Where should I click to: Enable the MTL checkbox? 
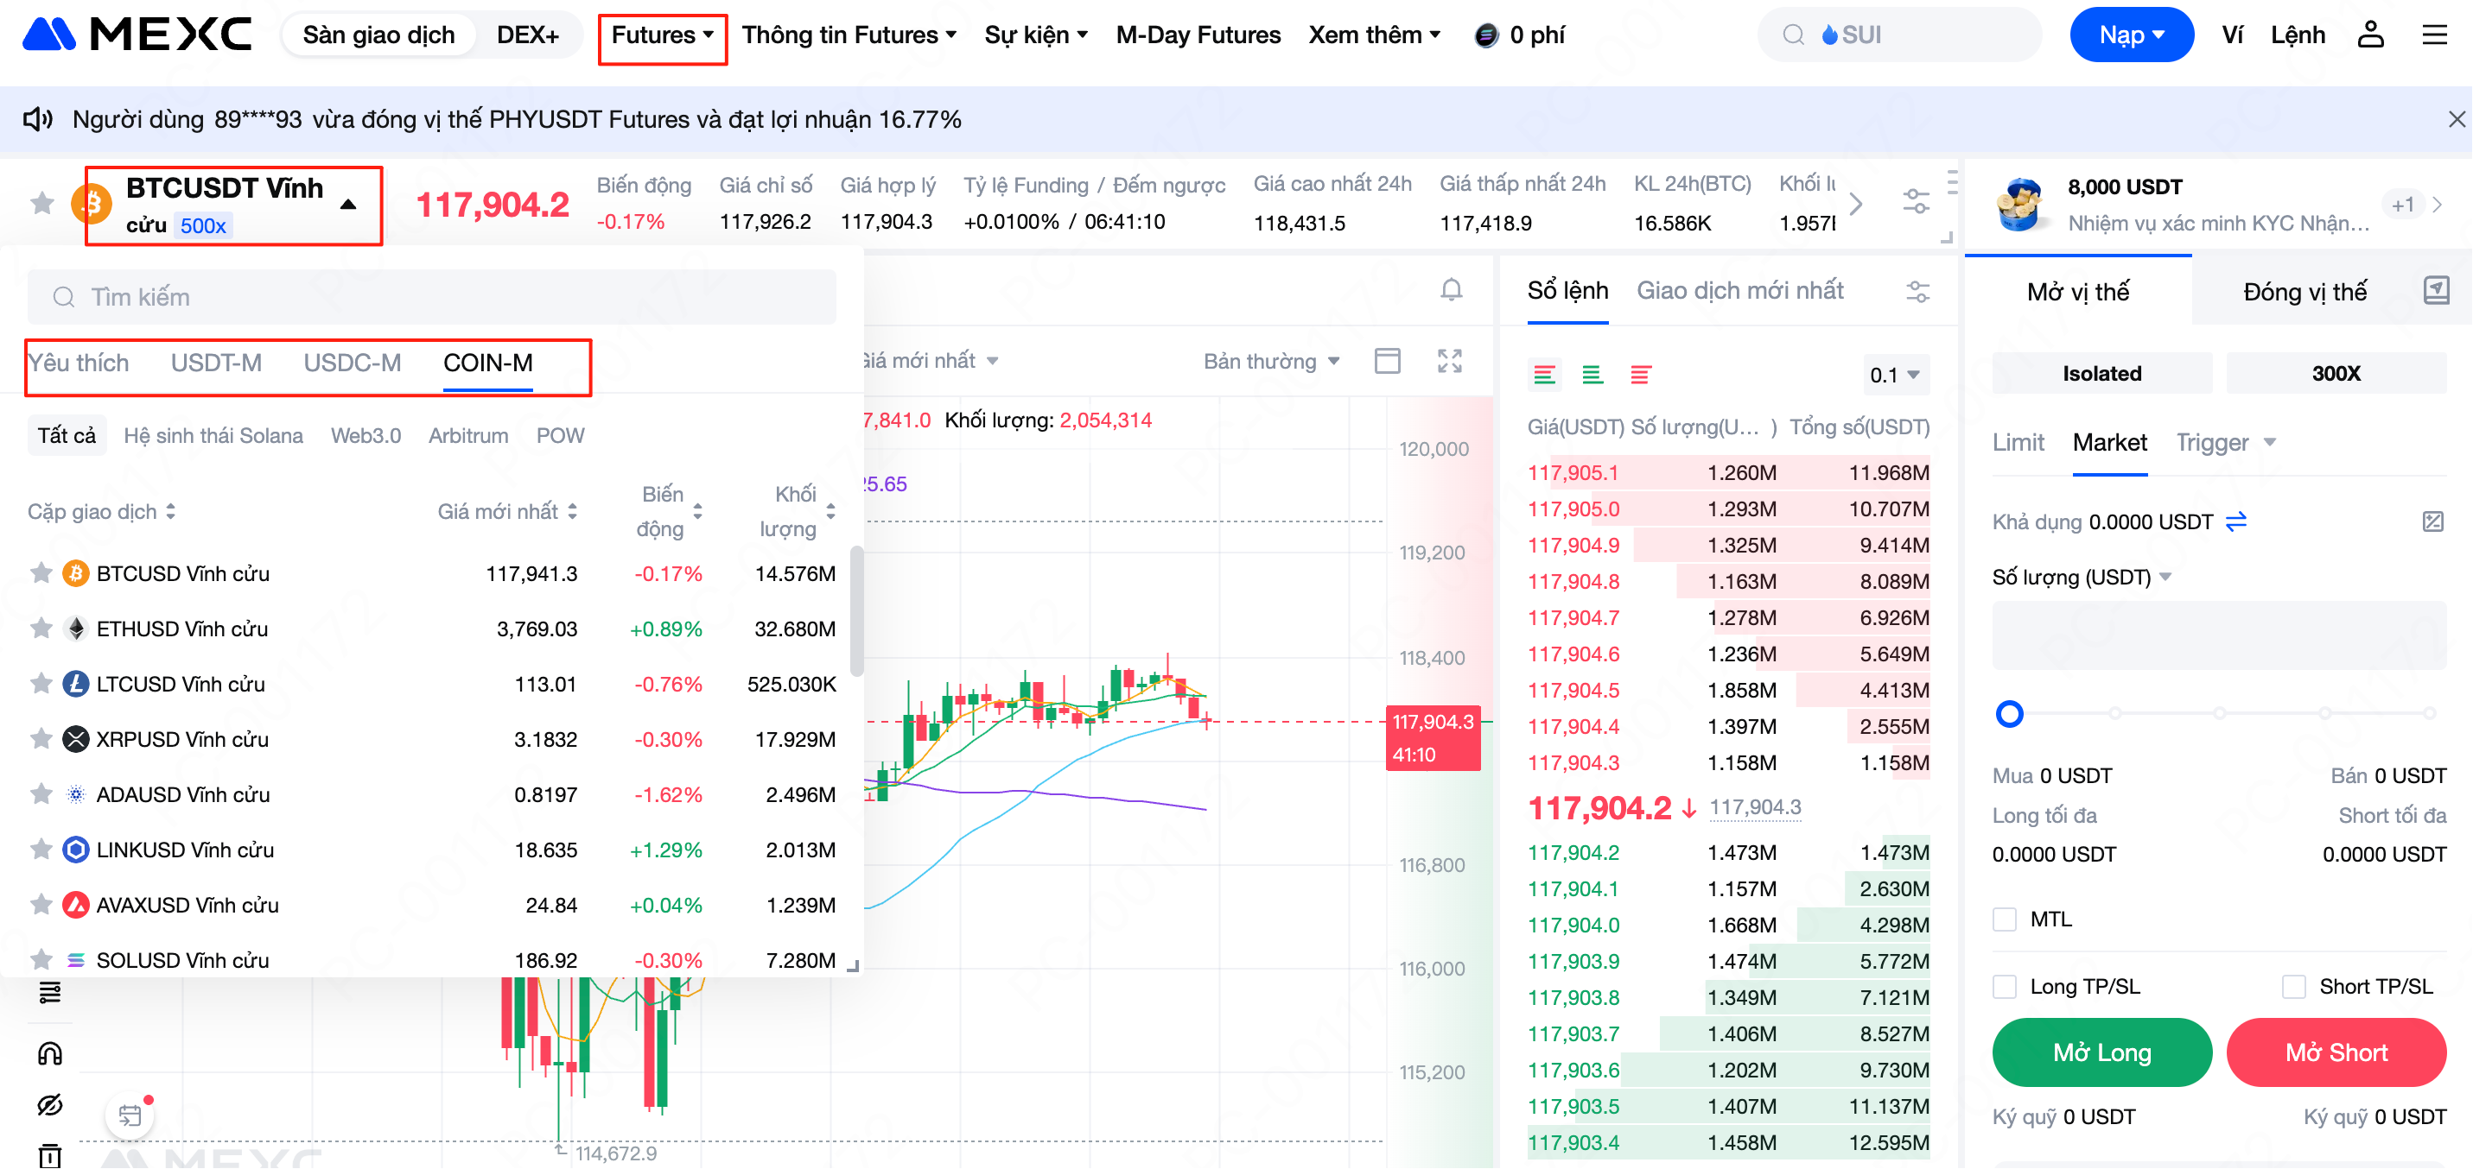point(2004,919)
